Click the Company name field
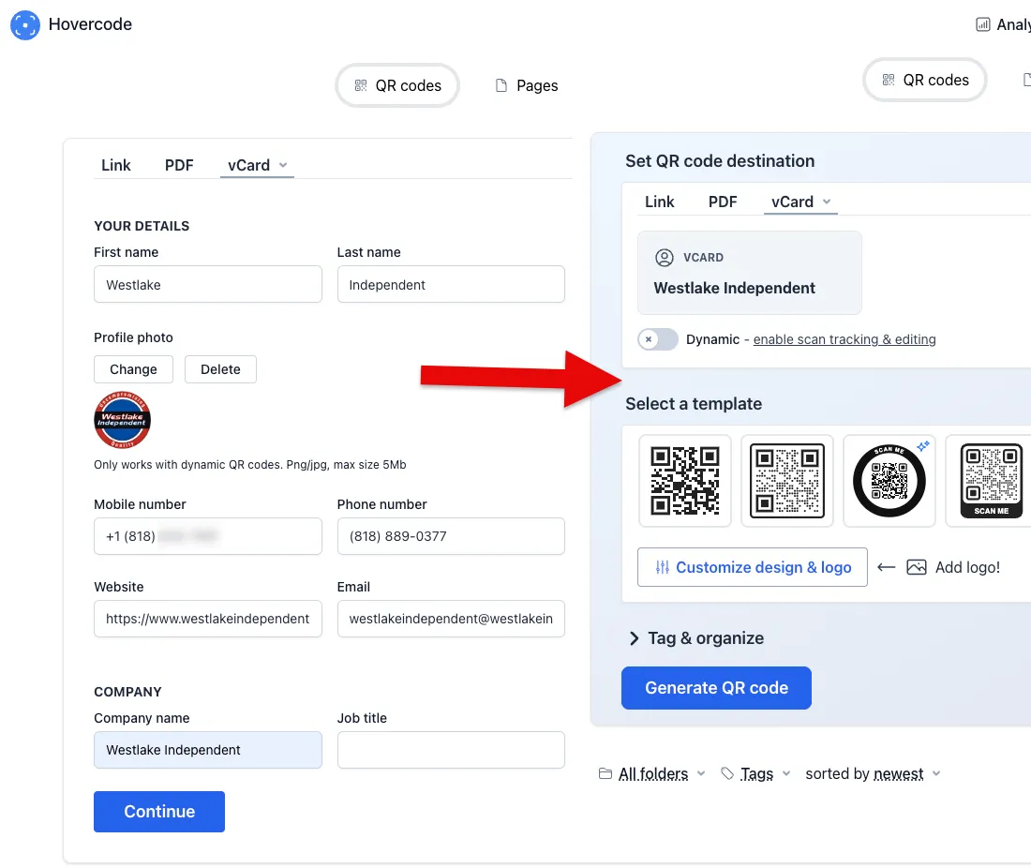Image resolution: width=1031 pixels, height=868 pixels. (x=208, y=750)
